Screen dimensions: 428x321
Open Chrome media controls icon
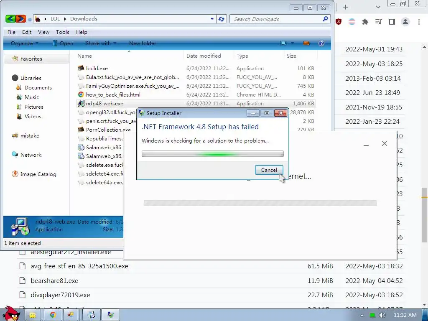click(379, 22)
